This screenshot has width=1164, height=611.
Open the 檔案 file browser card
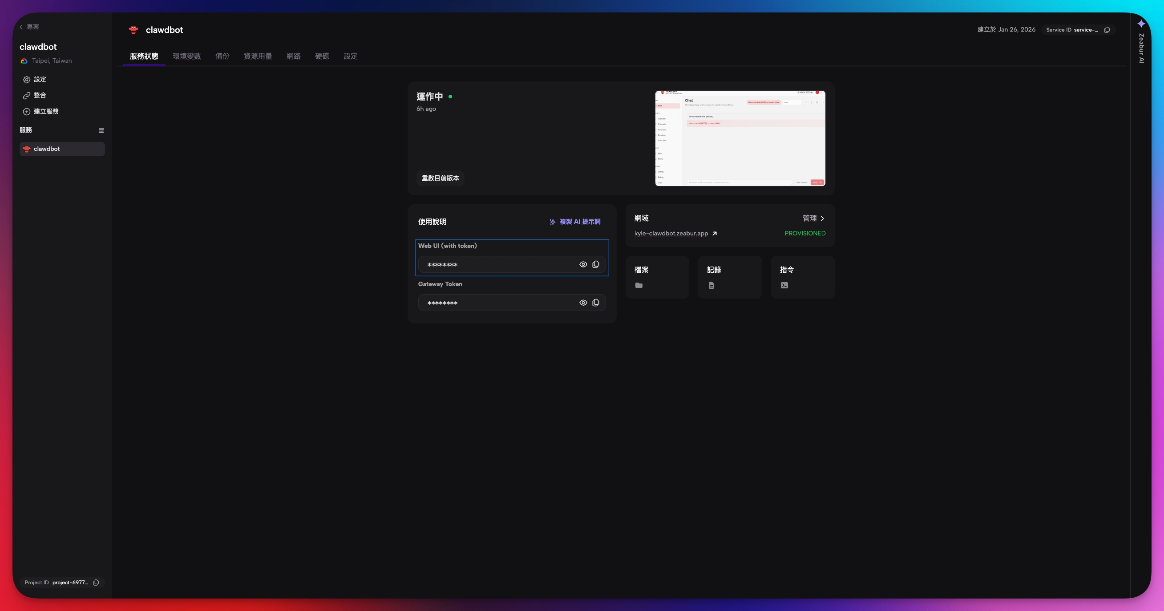point(657,277)
